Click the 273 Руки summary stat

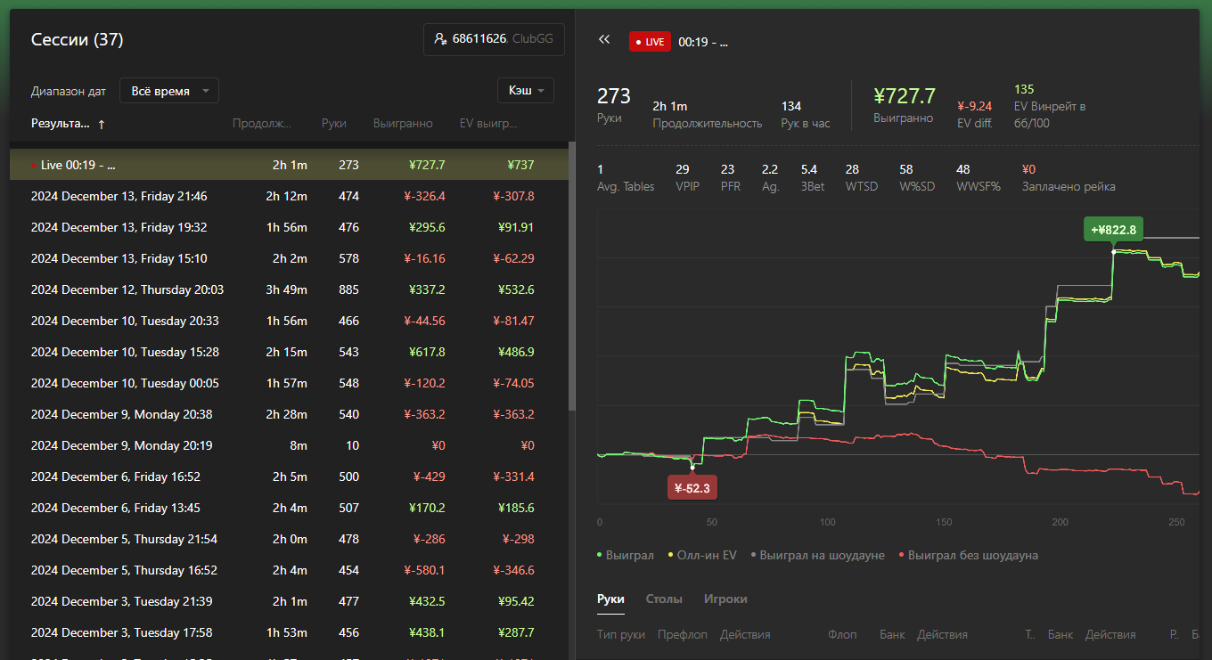(x=614, y=96)
